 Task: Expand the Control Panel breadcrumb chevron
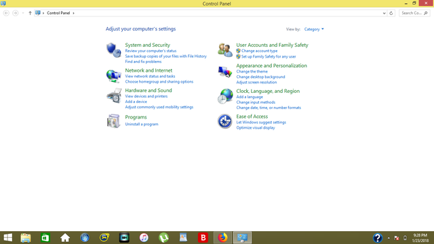[73, 13]
